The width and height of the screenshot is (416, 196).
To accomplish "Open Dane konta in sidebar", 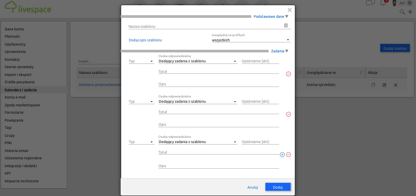I will coord(14,29).
